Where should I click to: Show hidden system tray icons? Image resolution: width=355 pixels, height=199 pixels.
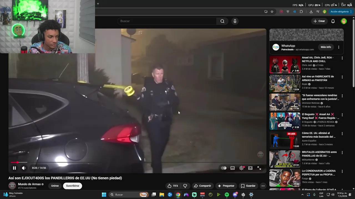click(302, 195)
